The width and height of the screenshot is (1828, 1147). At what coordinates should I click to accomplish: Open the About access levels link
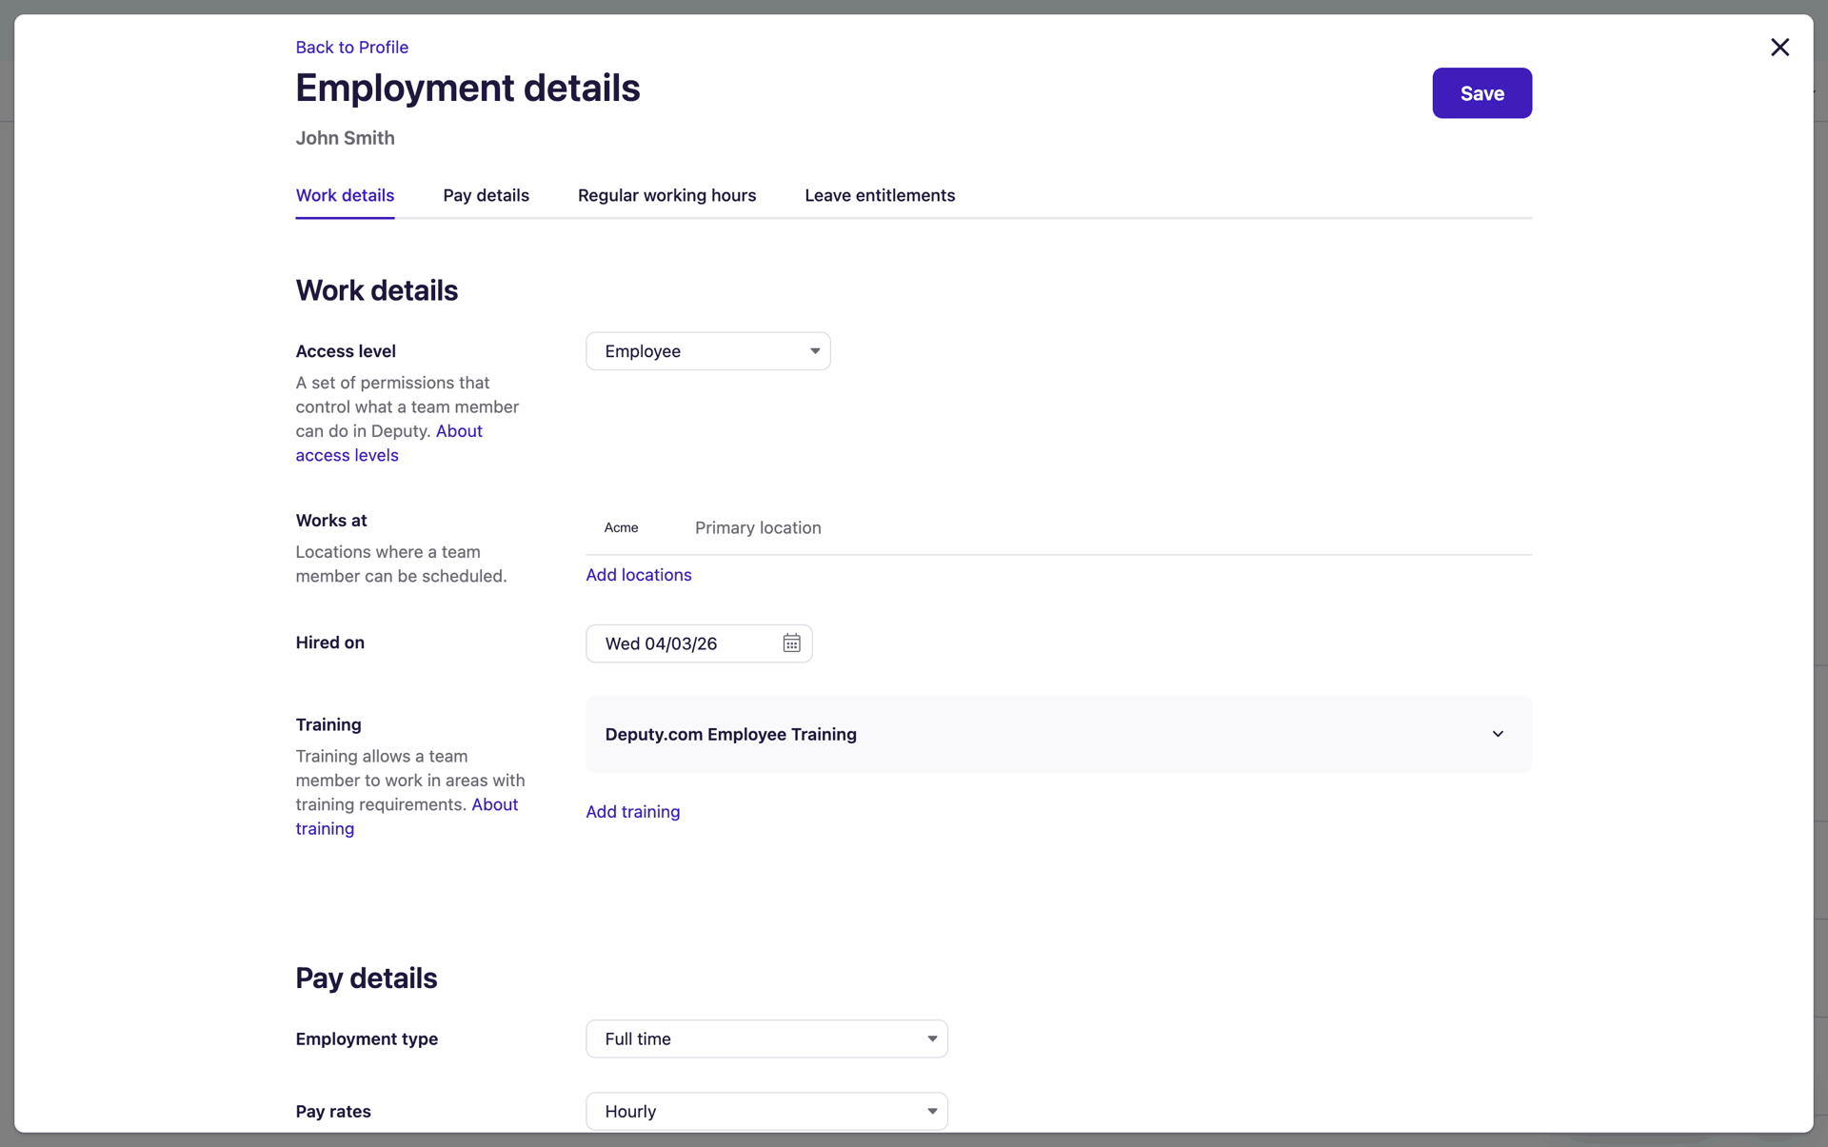point(388,443)
